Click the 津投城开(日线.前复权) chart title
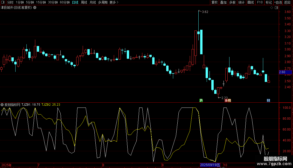 coord(16,8)
